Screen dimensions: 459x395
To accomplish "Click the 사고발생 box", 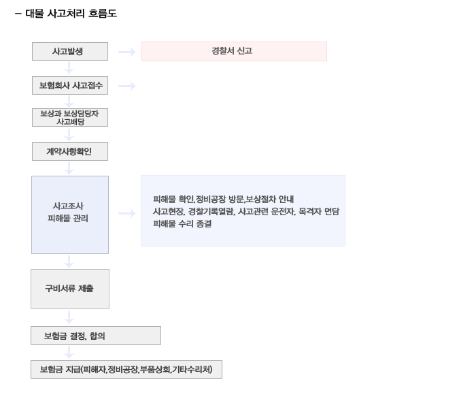I will point(70,52).
